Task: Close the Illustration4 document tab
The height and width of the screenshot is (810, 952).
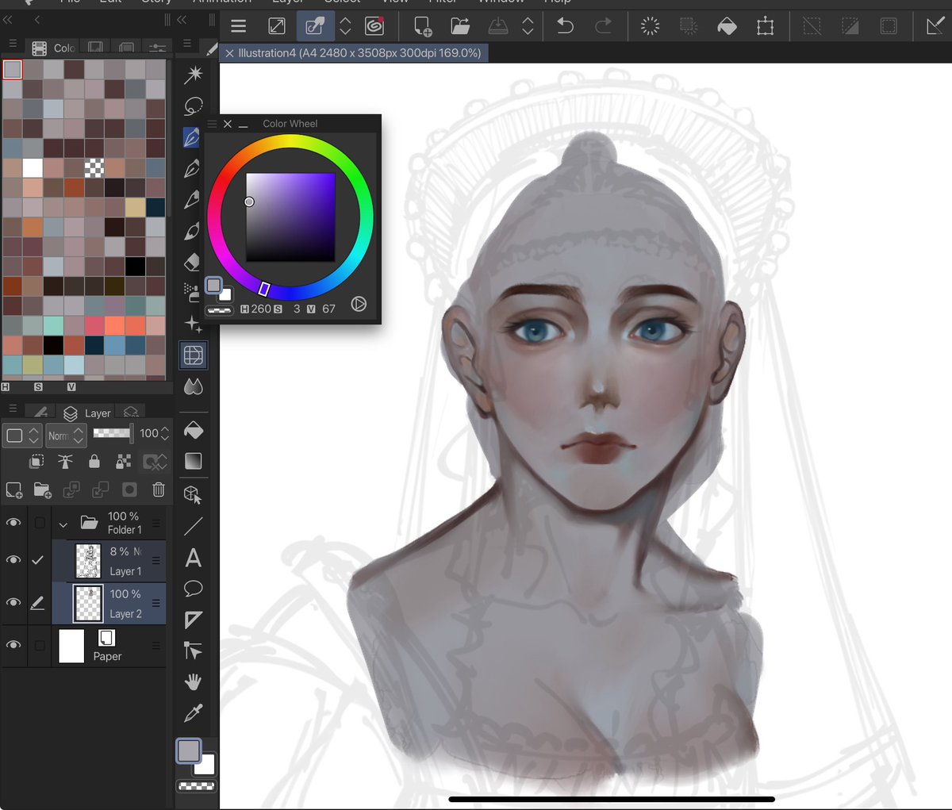Action: tap(229, 53)
